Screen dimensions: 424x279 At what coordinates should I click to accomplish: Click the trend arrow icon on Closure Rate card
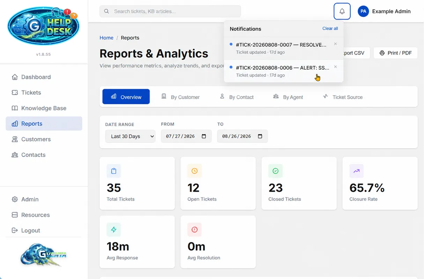[356, 171]
